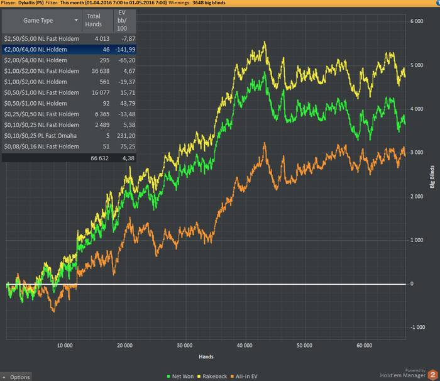Click the 4 013 hands cell
The height and width of the screenshot is (381, 440).
coord(102,39)
